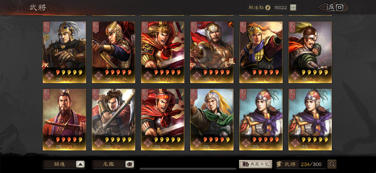Choose the 甘寧 general card
Viewport: 376px width, 173px height.
[114, 120]
